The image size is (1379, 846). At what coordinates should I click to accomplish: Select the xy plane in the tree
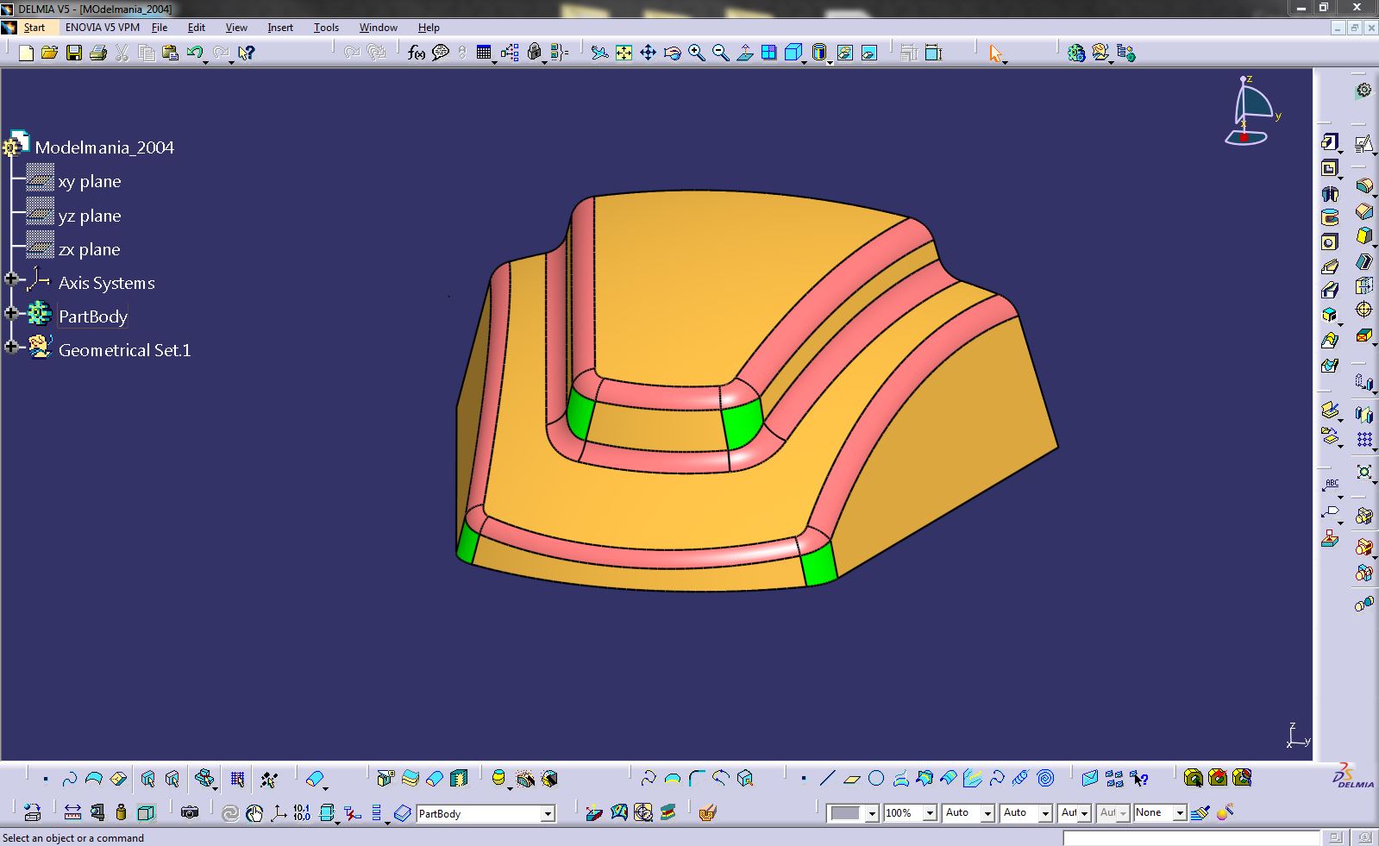[90, 181]
